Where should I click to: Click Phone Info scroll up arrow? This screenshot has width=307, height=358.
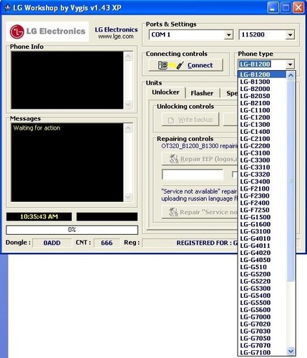(x=128, y=56)
